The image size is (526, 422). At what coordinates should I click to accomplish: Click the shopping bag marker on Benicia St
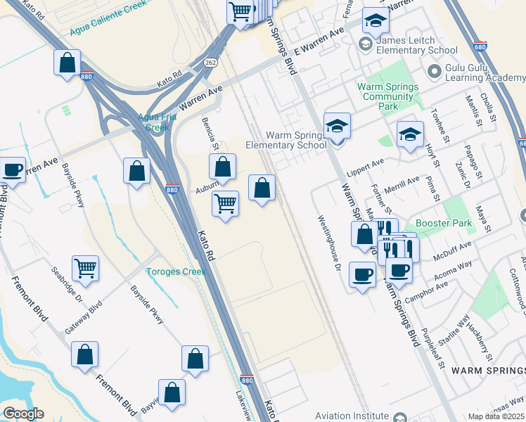pyautogui.click(x=222, y=169)
